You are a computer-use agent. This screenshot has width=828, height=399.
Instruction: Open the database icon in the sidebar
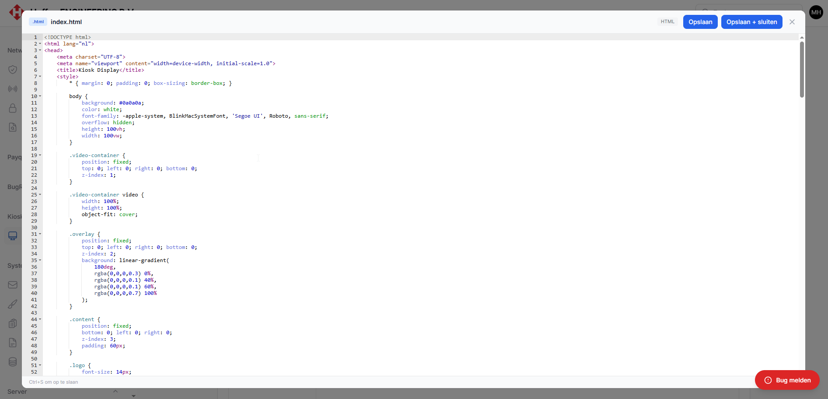(13, 362)
